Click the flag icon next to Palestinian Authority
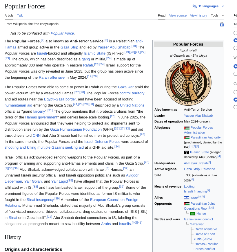This screenshot has height=252, width=237. [x=187, y=138]
